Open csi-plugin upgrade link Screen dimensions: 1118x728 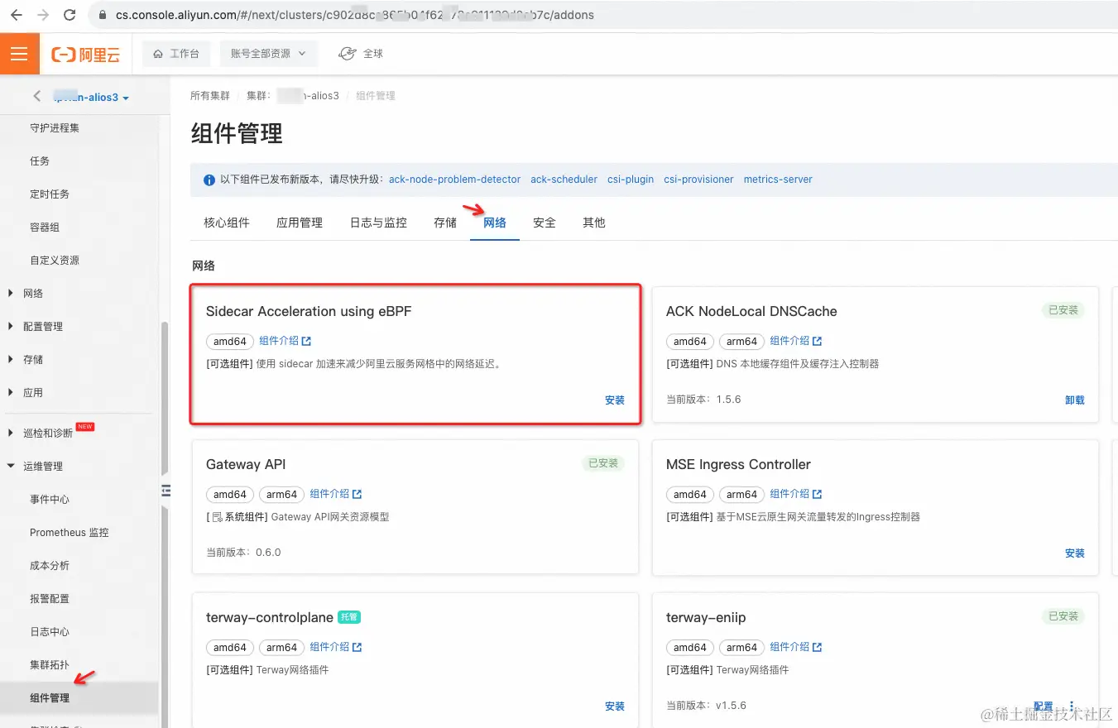631,180
